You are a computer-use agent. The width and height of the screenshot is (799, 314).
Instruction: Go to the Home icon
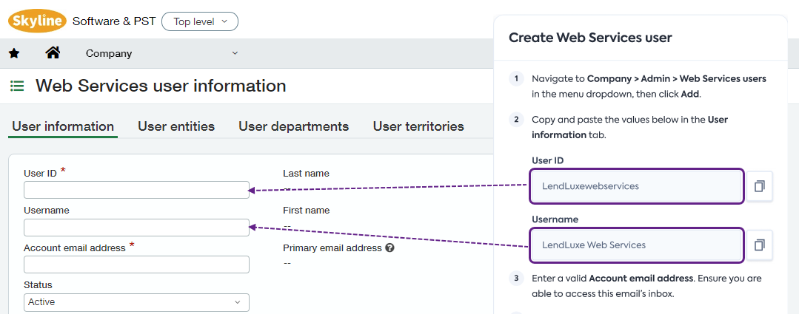click(x=53, y=52)
